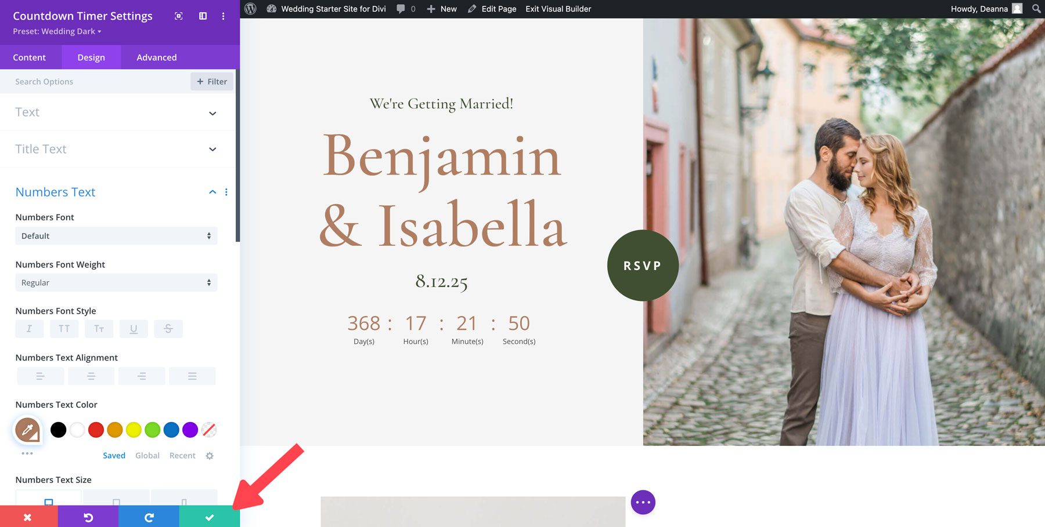The width and height of the screenshot is (1045, 527).
Task: Click inside the Search Options field
Action: [x=87, y=81]
